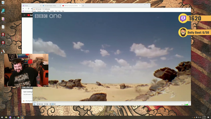Open VLC Audio menu
Image resolution: width=211 pixels, height=119 pixels.
(x=44, y=11)
